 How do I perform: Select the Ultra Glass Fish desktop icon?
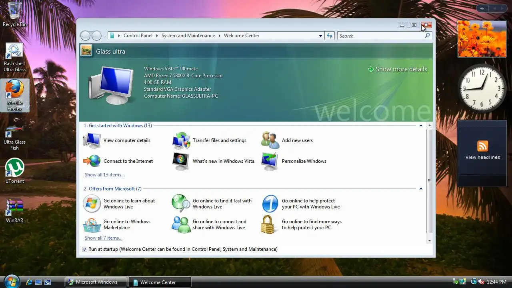[14, 137]
